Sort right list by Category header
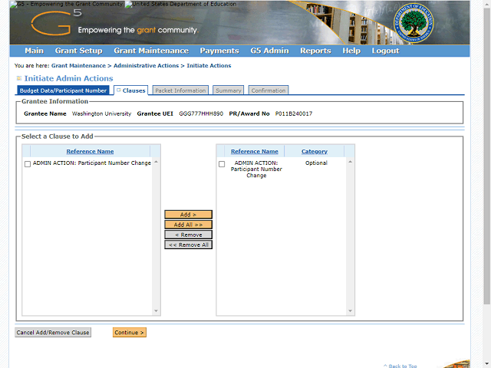Image resolution: width=491 pixels, height=368 pixels. tap(315, 152)
